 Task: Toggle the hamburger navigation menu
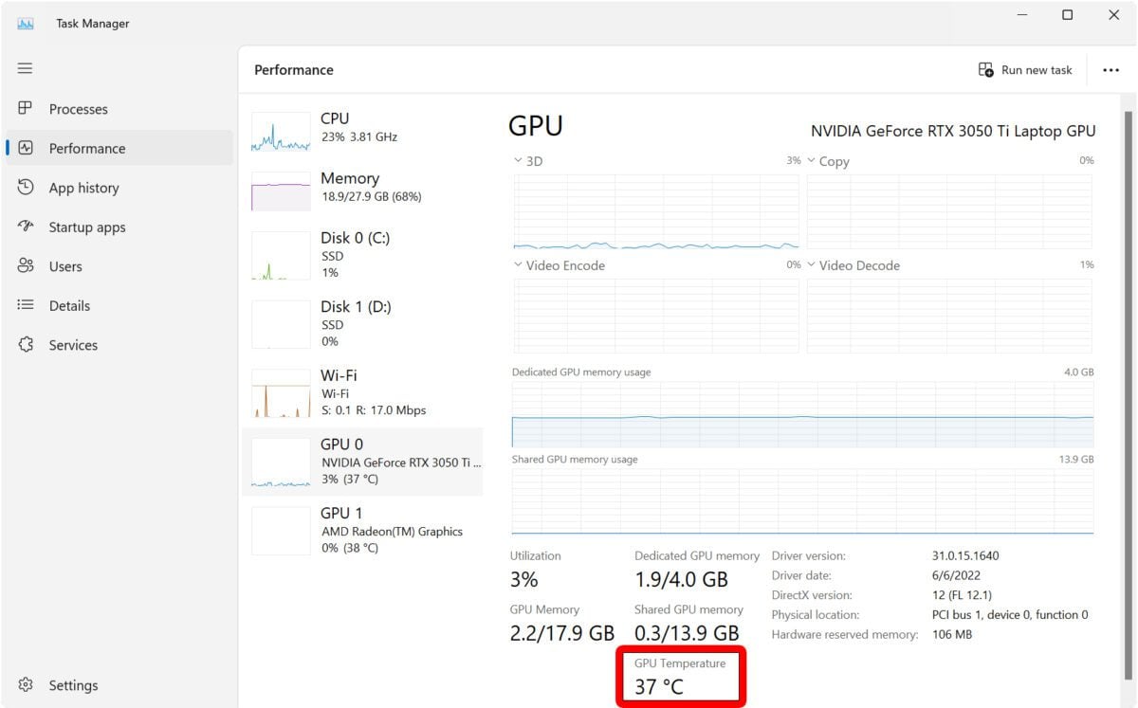(x=26, y=68)
